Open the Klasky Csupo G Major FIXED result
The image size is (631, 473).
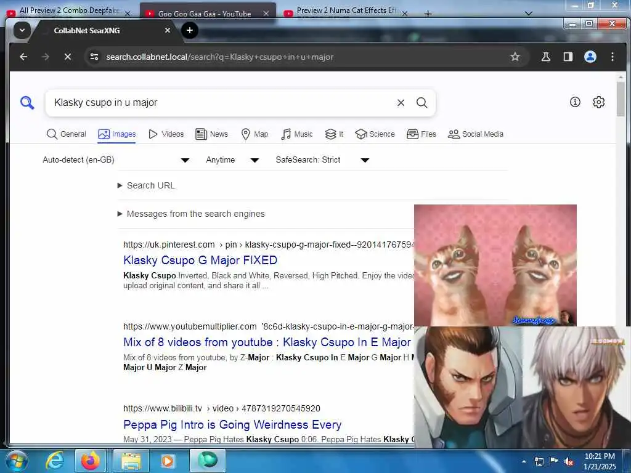[200, 261]
